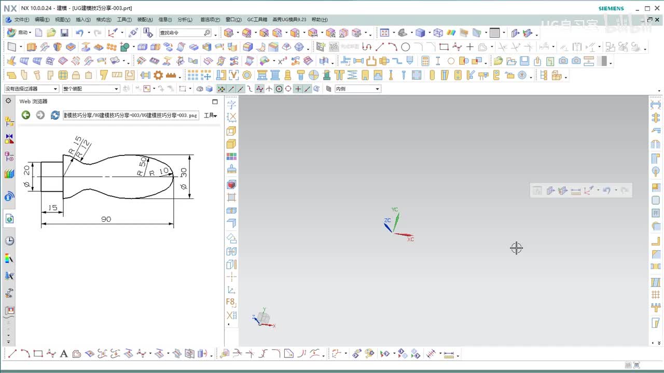Open the Part Navigator tab
The height and width of the screenshot is (373, 664).
[9, 156]
